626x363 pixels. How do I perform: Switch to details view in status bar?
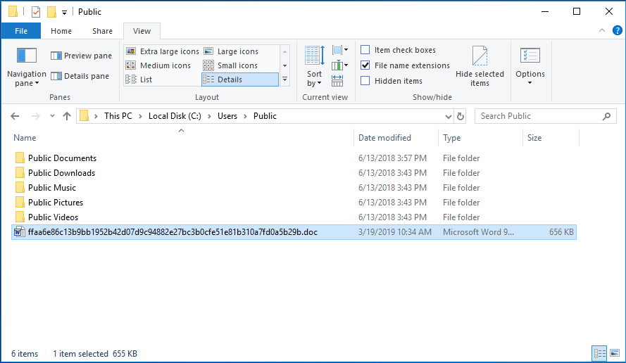point(599,353)
